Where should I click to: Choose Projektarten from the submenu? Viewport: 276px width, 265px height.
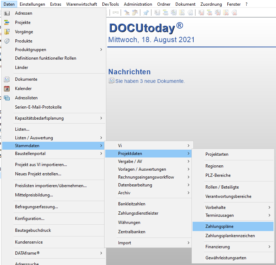point(233,154)
